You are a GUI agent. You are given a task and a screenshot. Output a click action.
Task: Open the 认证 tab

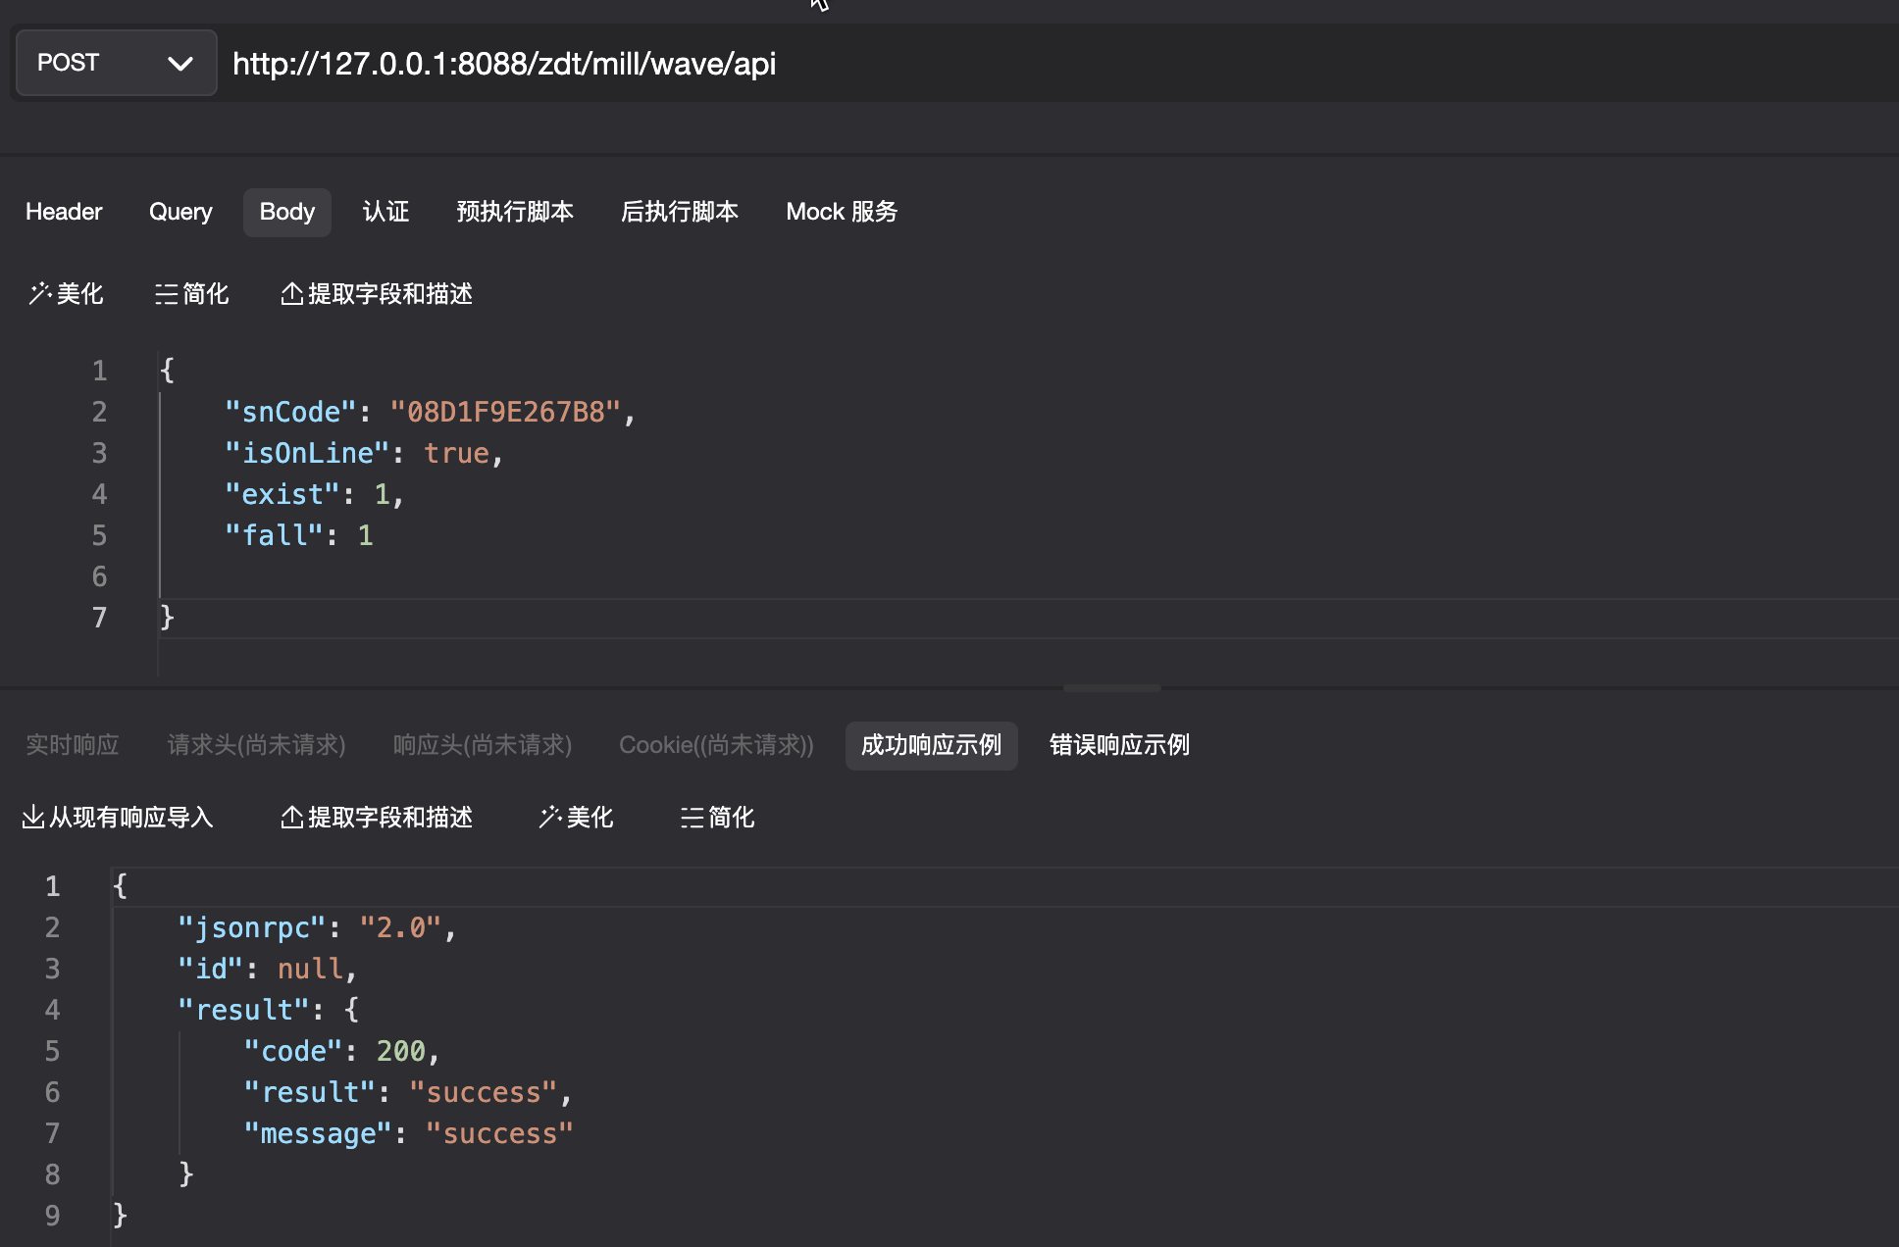tap(385, 212)
